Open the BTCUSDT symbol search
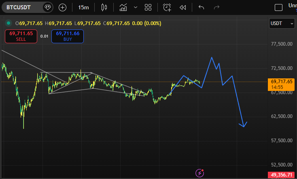This screenshot has width=297, height=179. click(19, 7)
